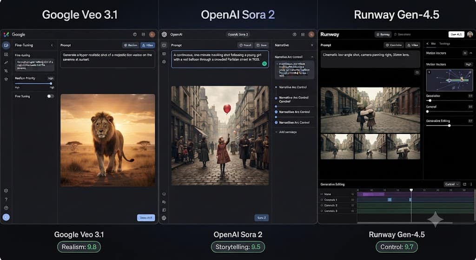476x260 pixels.
Task: Click the expand icon beside timeline Control dropdown
Action: [464, 184]
